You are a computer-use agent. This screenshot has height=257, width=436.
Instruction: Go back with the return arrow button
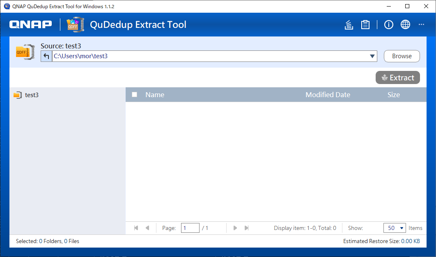pyautogui.click(x=46, y=56)
